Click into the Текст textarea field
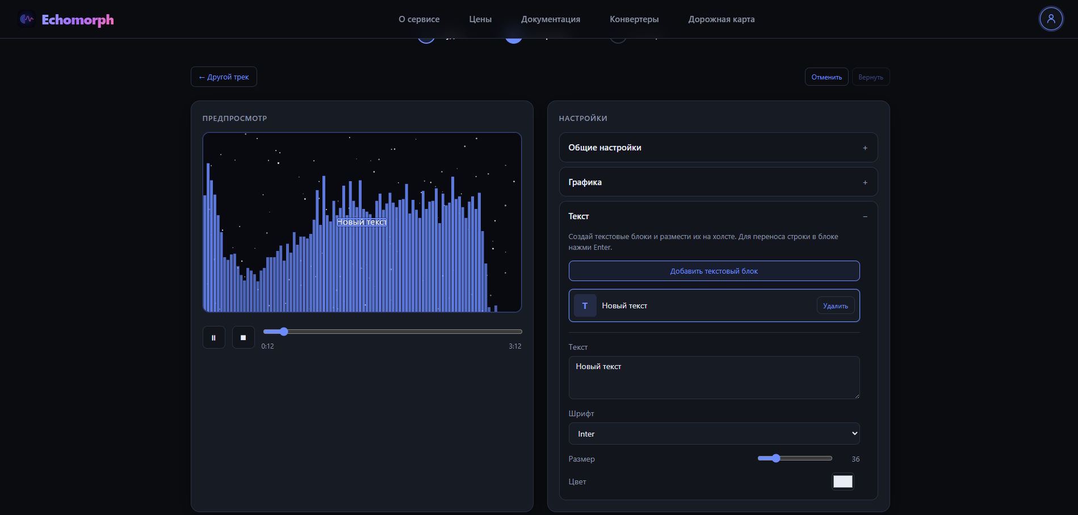 (714, 378)
